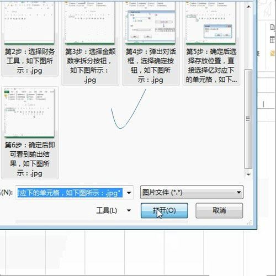Open the 图片文件 (*.*) file type dropdown

tap(192, 192)
